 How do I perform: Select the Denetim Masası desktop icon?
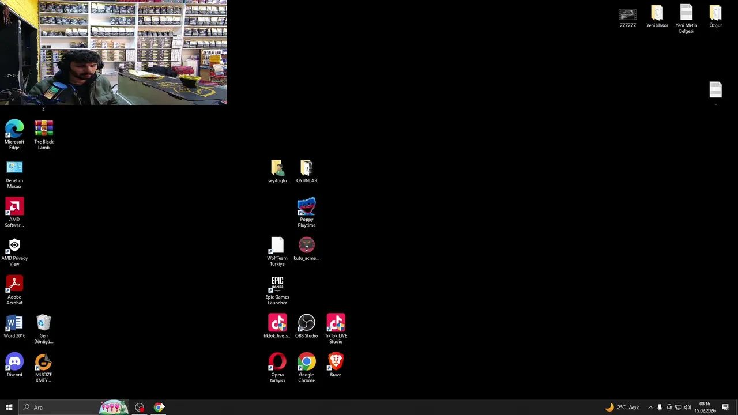pos(14,174)
